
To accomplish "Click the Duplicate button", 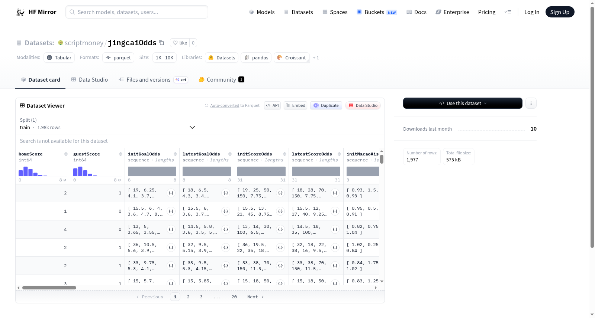I will [x=326, y=105].
